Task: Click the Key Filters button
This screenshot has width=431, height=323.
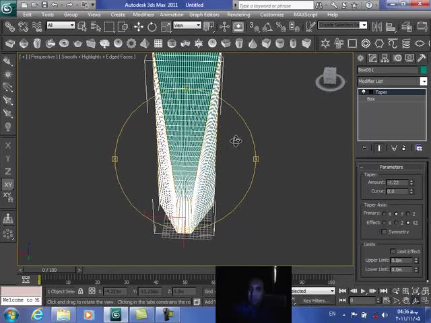Action: pos(315,301)
